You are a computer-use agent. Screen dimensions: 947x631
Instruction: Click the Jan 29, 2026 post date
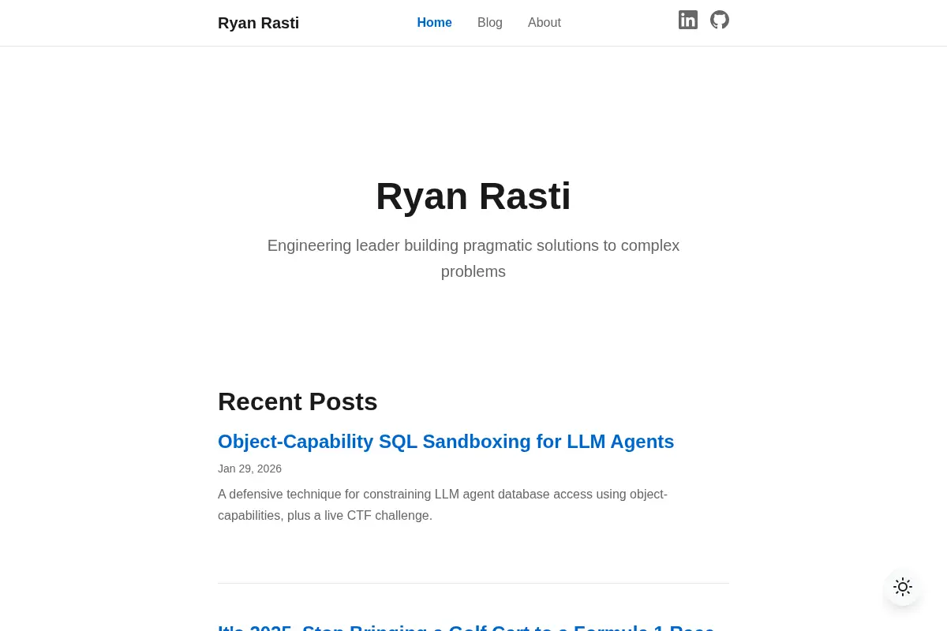(249, 469)
